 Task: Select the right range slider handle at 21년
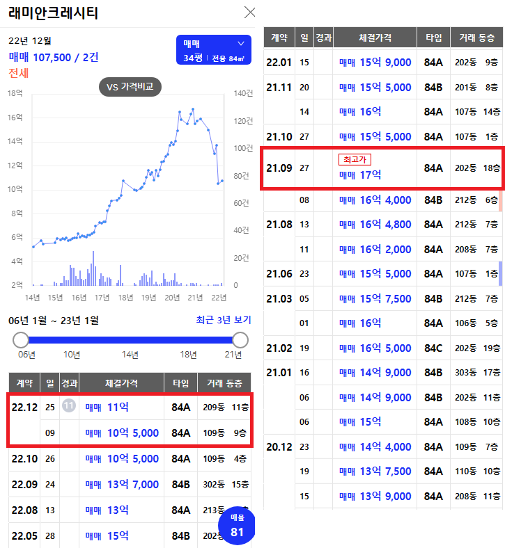(x=240, y=339)
